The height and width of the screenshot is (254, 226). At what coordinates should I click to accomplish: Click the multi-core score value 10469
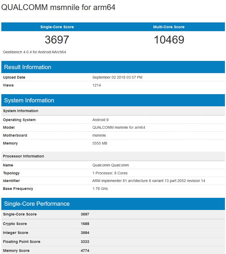tap(169, 40)
